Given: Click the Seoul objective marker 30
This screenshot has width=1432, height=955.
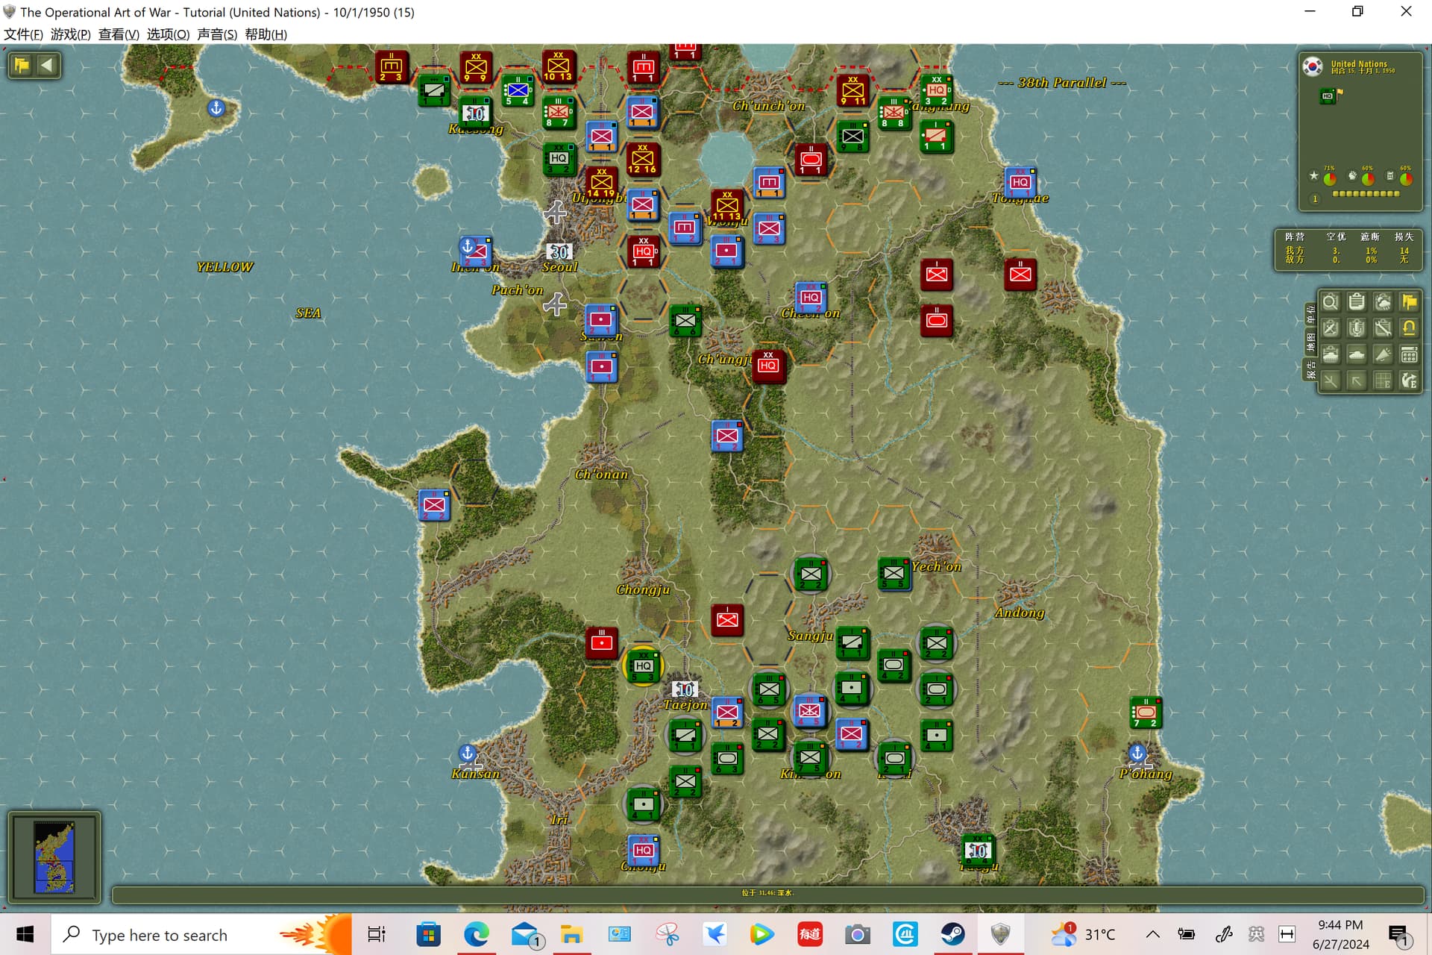Looking at the screenshot, I should click(559, 252).
